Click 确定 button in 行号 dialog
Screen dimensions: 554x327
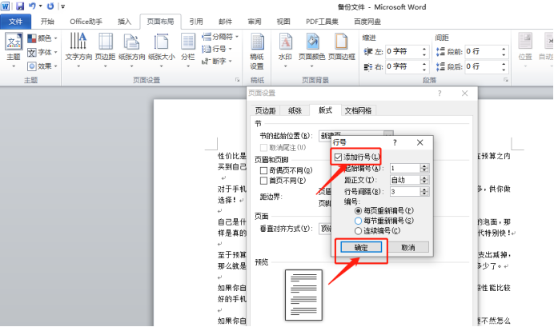[x=361, y=248]
